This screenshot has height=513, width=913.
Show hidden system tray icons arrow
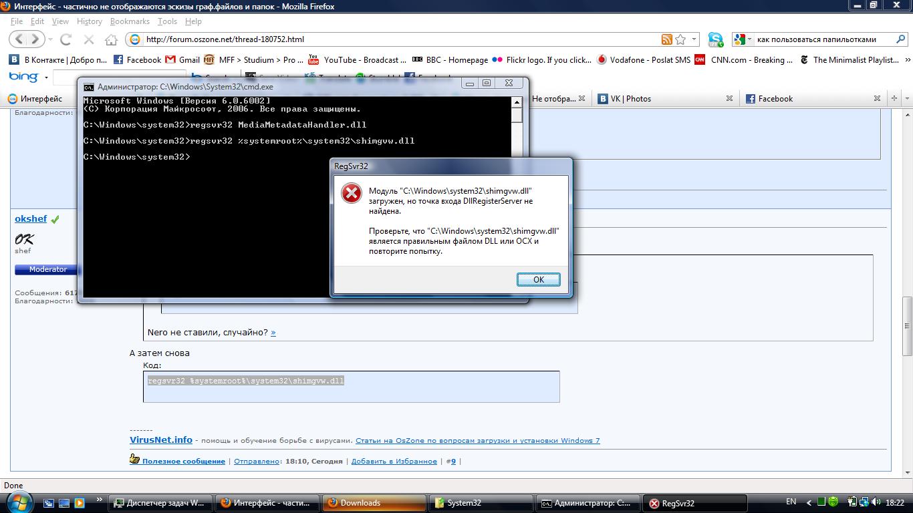[809, 502]
